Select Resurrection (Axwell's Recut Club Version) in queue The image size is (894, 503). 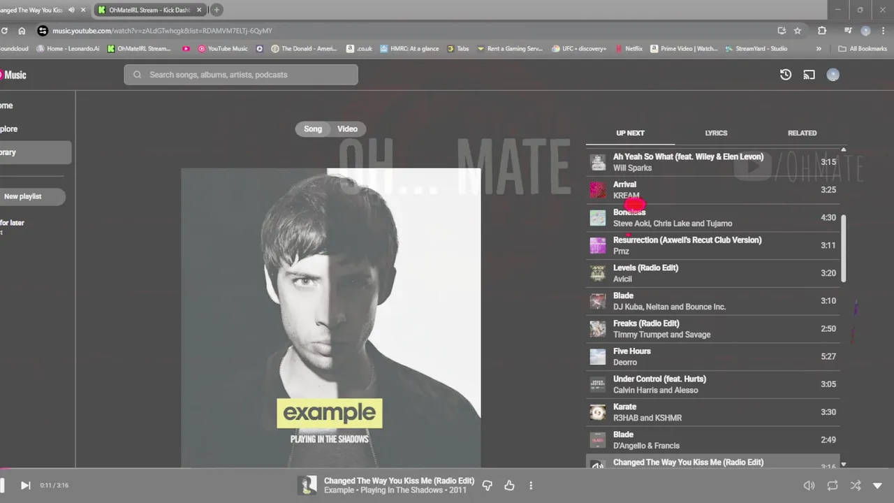[712, 245]
